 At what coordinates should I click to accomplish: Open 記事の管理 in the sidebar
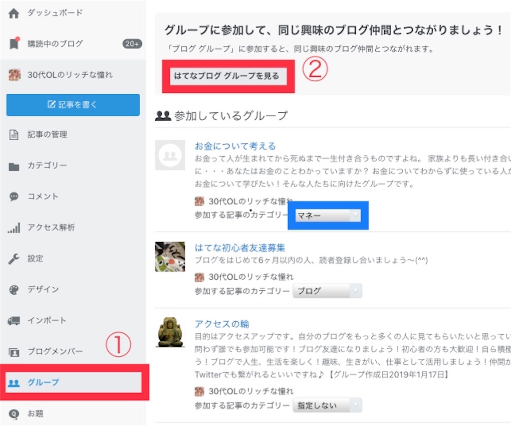coord(47,135)
